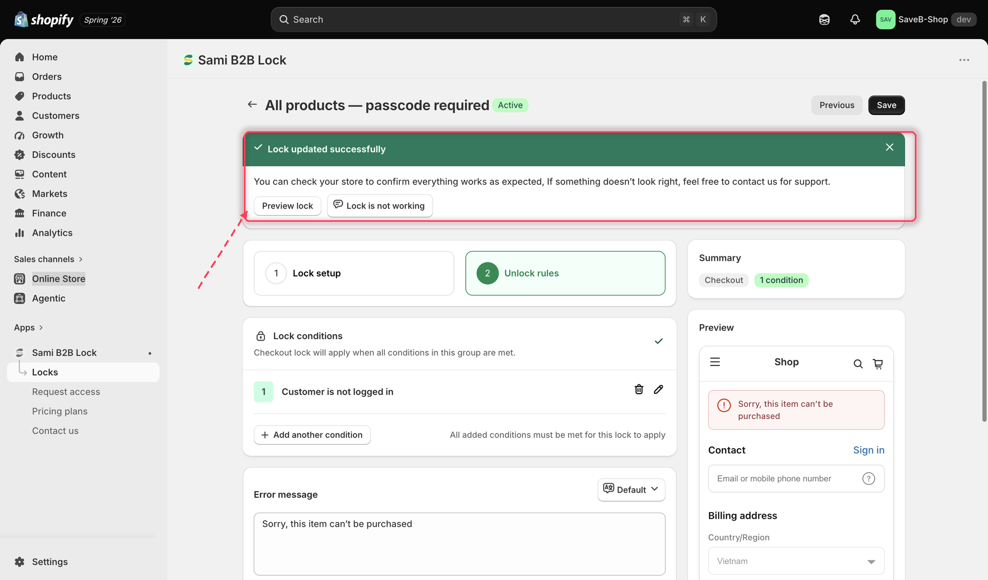Collapse the Lock conditions section checkmark

click(658, 341)
